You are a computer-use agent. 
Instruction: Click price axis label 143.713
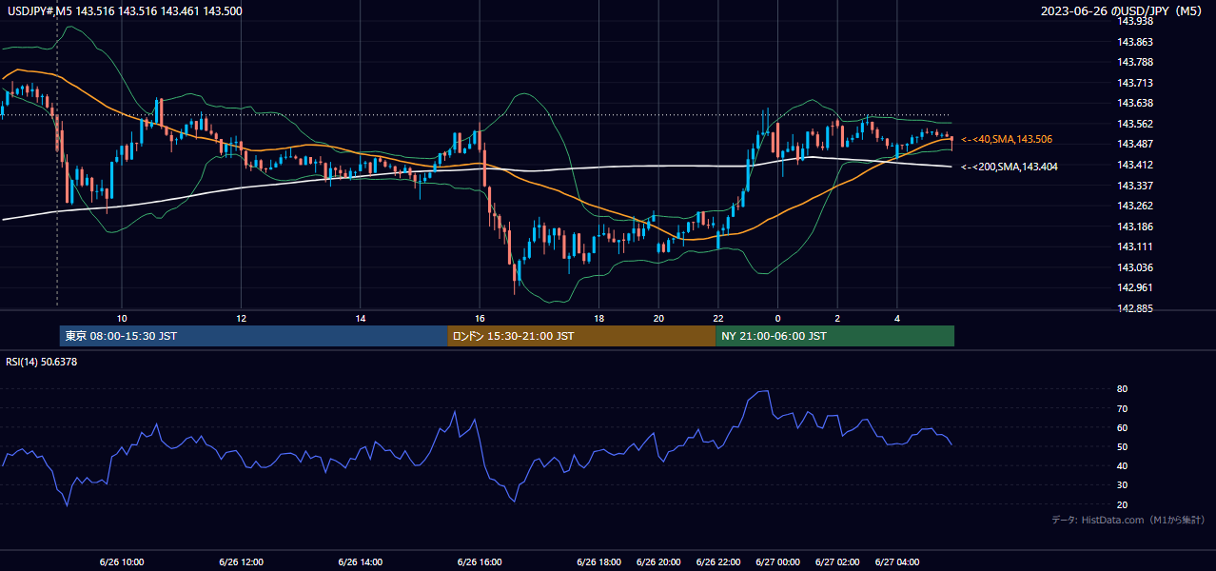1137,83
